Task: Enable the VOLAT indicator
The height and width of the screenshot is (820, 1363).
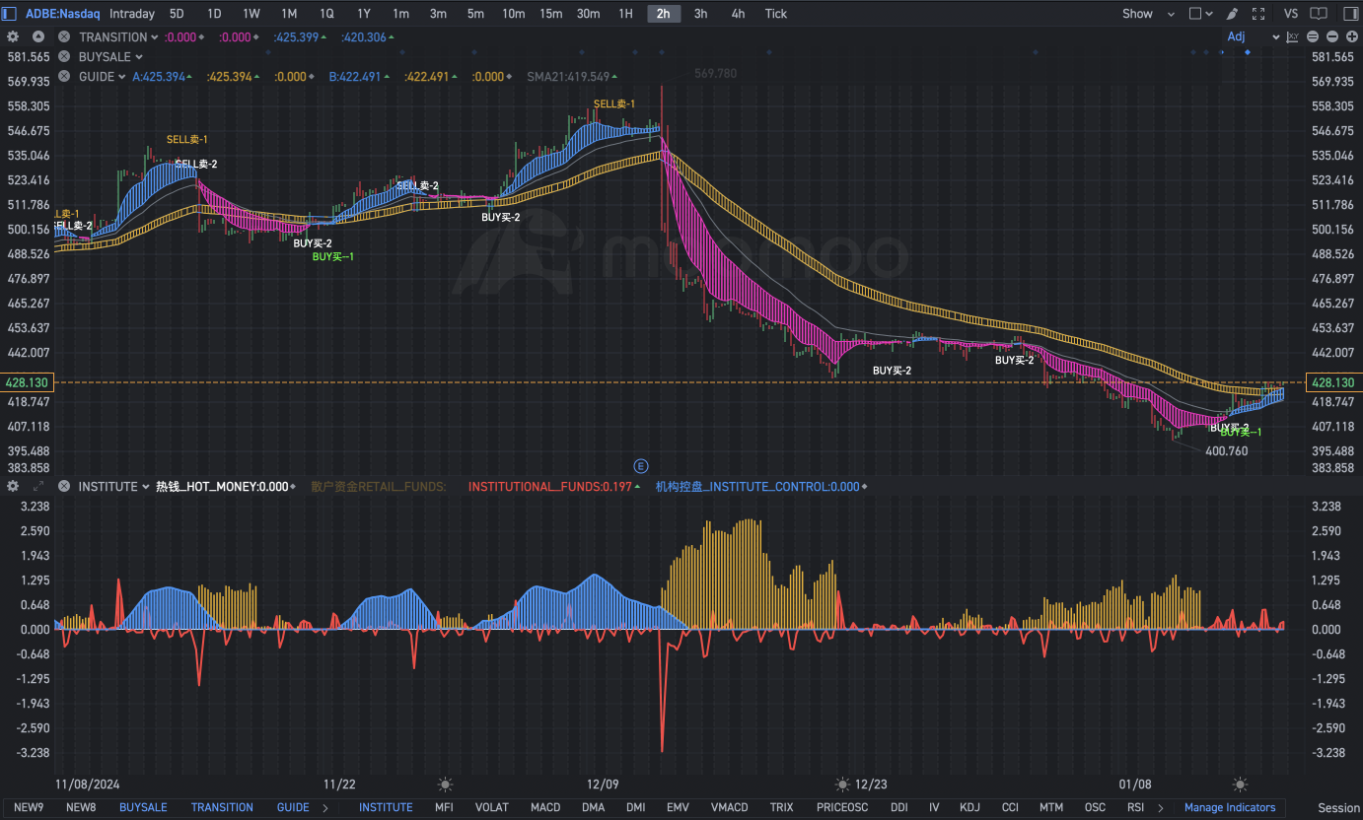Action: (x=492, y=807)
